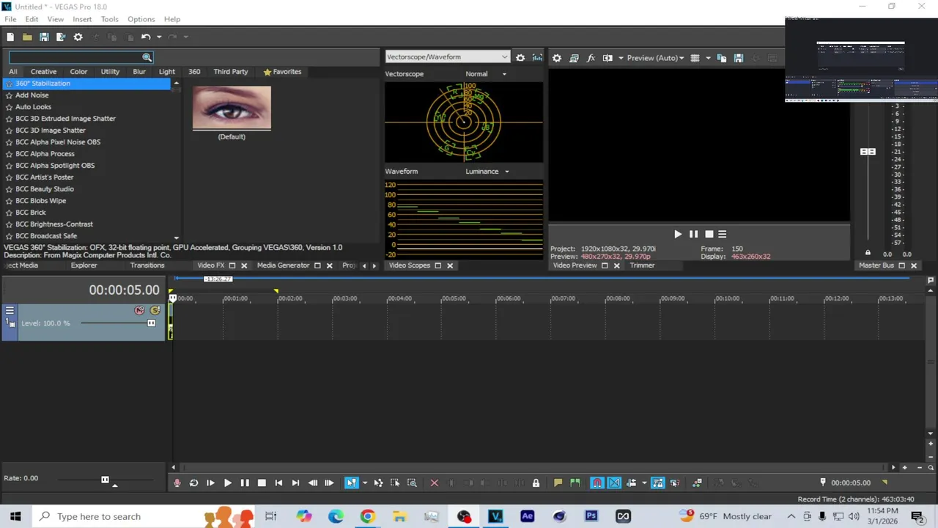This screenshot has width=938, height=528.
Task: Expand Auto Ripple mode dropdown arrow
Action: 644,483
